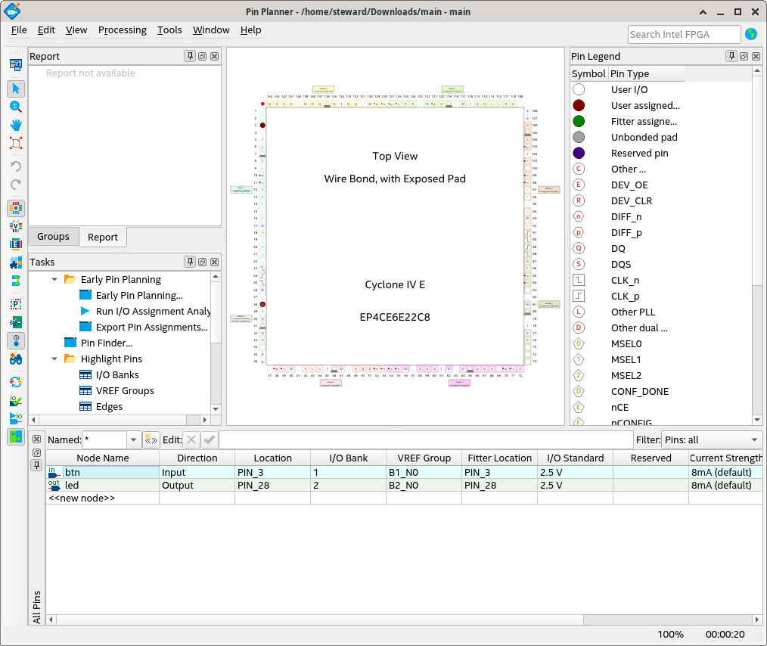Open the File menu
This screenshot has height=646, width=767.
19,30
